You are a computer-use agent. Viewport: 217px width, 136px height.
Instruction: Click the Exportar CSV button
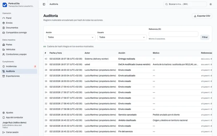tap(202, 16)
